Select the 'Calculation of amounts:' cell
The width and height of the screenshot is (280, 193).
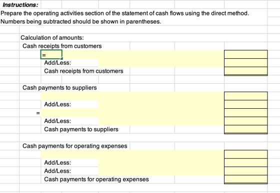click(x=52, y=38)
